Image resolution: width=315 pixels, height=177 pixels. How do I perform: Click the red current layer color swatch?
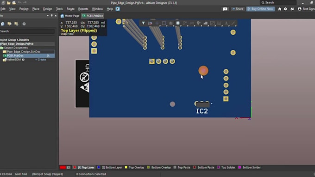(63, 167)
